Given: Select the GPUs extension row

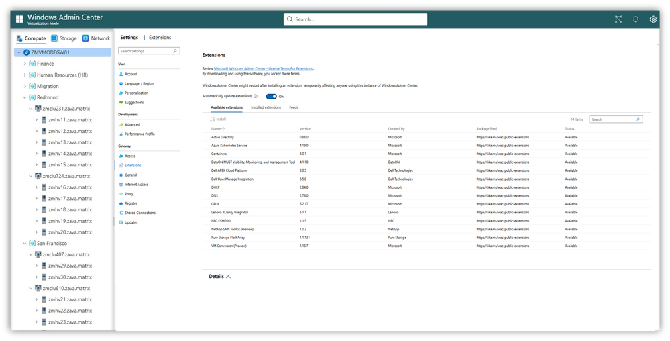Looking at the screenshot, I should coord(427,204).
